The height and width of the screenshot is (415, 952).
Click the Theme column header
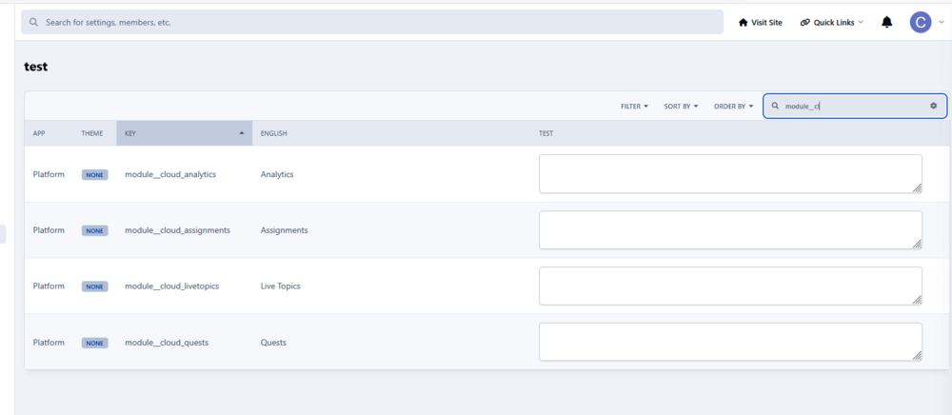pyautogui.click(x=91, y=133)
